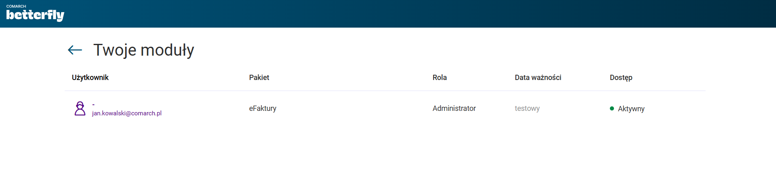776x173 pixels.
Task: Open the jan.kowalski@comarch.pl user link
Action: (127, 113)
